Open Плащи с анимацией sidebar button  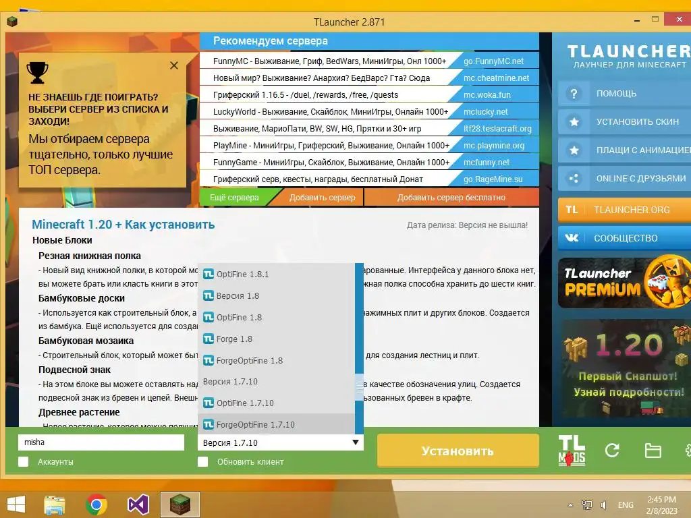point(624,150)
